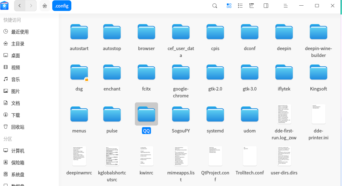Screen dimensions: 342x186
Task: Open the hamburger main menu
Action: click(285, 6)
